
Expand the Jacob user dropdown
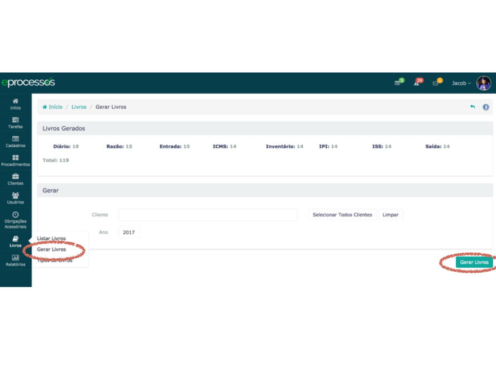click(x=461, y=83)
